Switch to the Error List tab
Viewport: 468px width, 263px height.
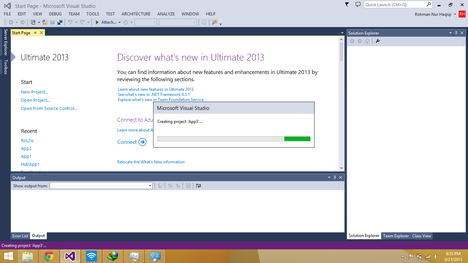[x=20, y=236]
